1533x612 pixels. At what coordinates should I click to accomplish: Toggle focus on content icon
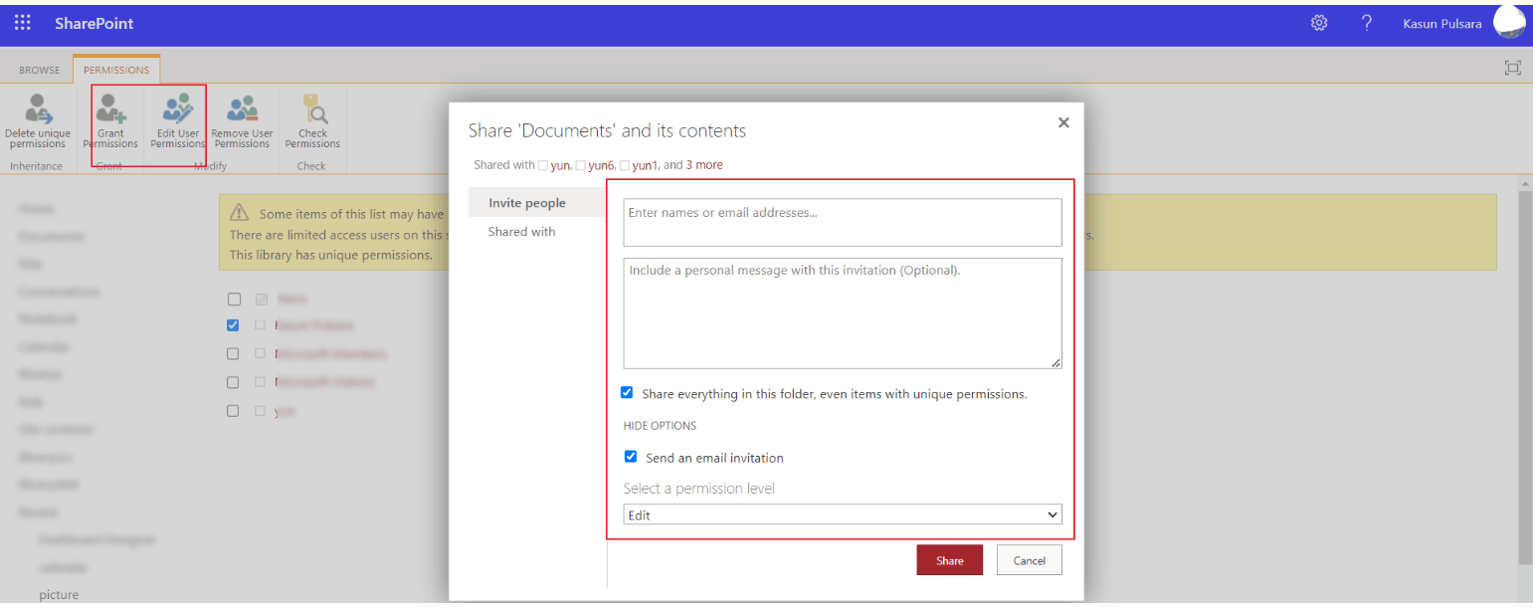1513,68
